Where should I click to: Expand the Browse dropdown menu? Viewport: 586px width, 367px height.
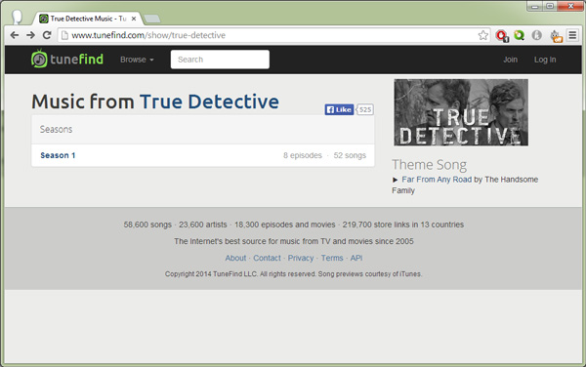coord(137,60)
